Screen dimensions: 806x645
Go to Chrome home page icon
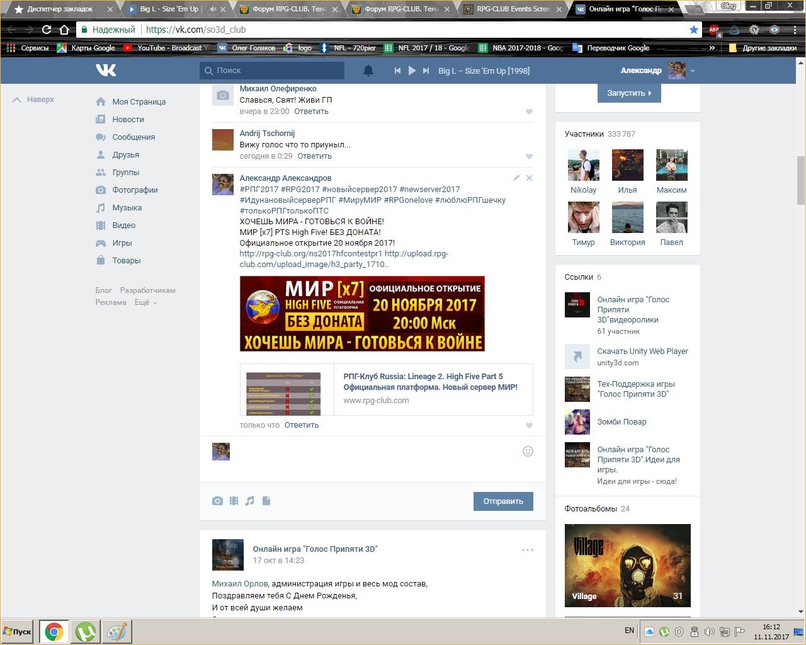coord(64,30)
